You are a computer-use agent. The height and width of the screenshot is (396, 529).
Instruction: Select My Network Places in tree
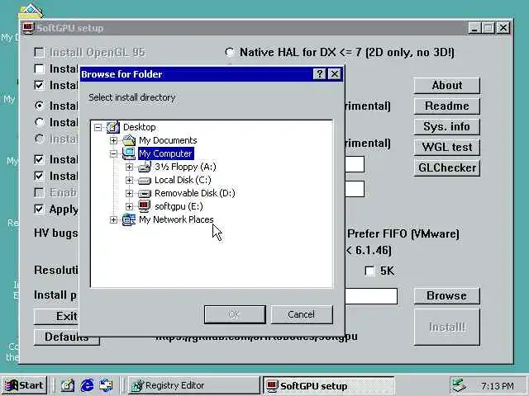click(176, 219)
